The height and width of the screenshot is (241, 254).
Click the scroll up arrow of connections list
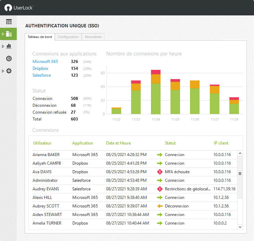pos(240,153)
